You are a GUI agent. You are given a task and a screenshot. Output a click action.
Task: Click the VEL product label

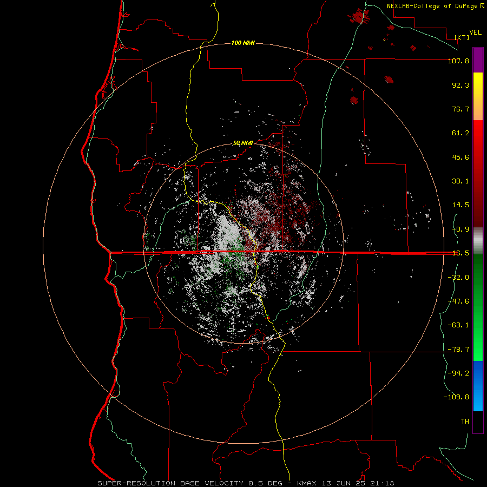475,32
